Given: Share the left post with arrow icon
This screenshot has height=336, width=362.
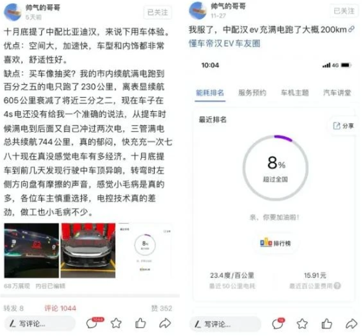Looking at the screenshot, I should click(x=165, y=323).
